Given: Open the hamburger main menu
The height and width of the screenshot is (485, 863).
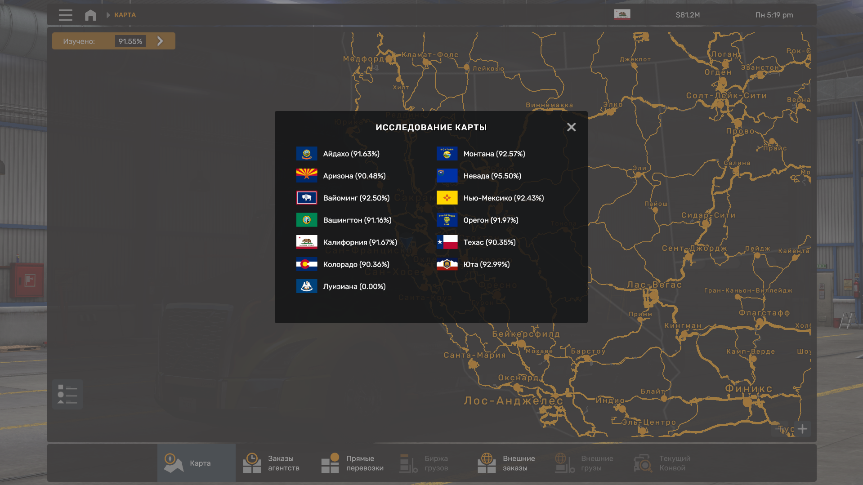Looking at the screenshot, I should pyautogui.click(x=65, y=15).
